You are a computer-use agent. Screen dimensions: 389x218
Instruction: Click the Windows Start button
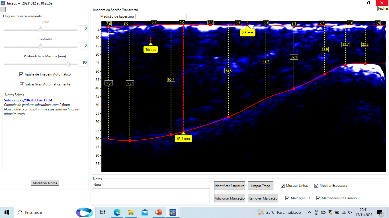tap(7, 212)
